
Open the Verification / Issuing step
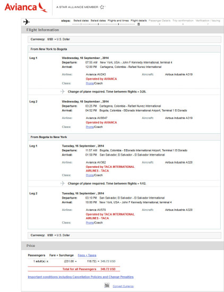click(x=208, y=21)
